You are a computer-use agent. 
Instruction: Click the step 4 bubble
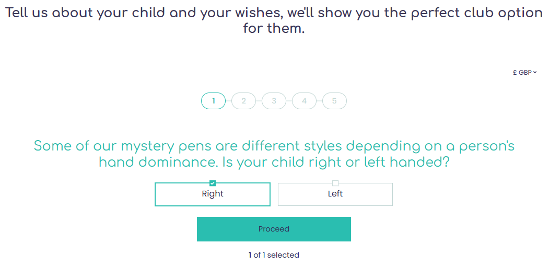[304, 101]
